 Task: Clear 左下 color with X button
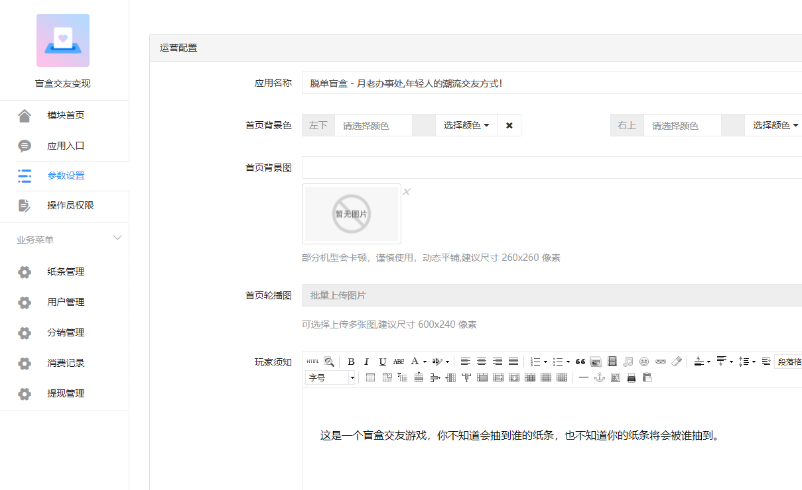tap(509, 125)
